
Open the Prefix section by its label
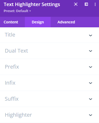[12, 67]
